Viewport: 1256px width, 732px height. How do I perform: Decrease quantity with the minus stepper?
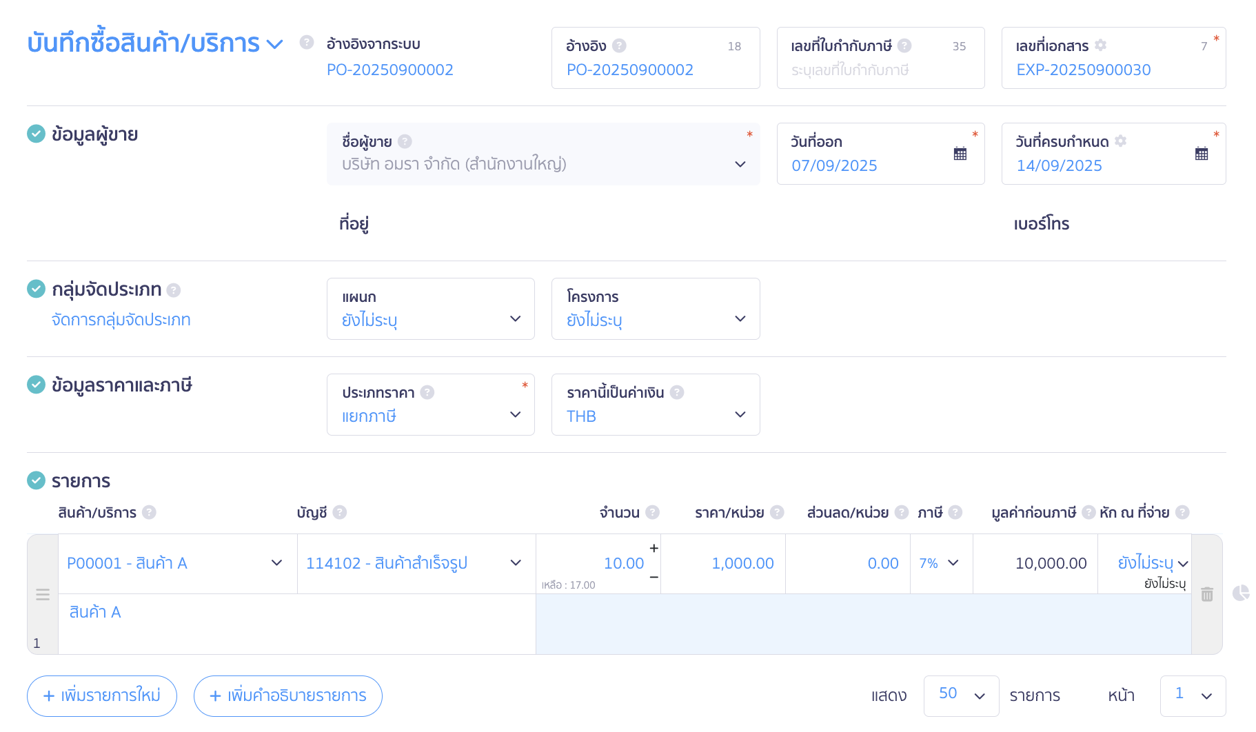click(654, 577)
